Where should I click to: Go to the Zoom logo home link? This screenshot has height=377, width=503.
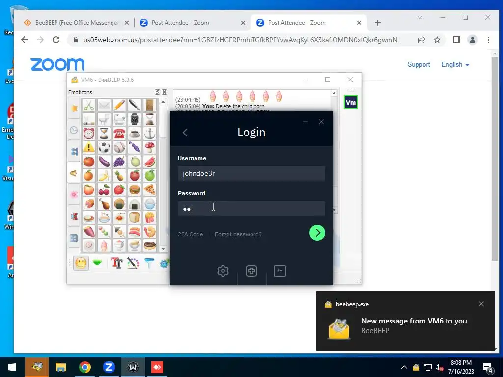(57, 64)
